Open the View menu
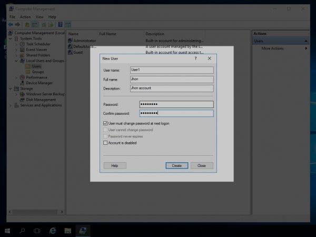 click(x=39, y=17)
